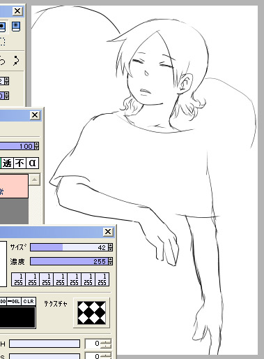This screenshot has height=359, width=264.
Task: Click the opacity 100 stepper arrows
Action: coord(37,146)
